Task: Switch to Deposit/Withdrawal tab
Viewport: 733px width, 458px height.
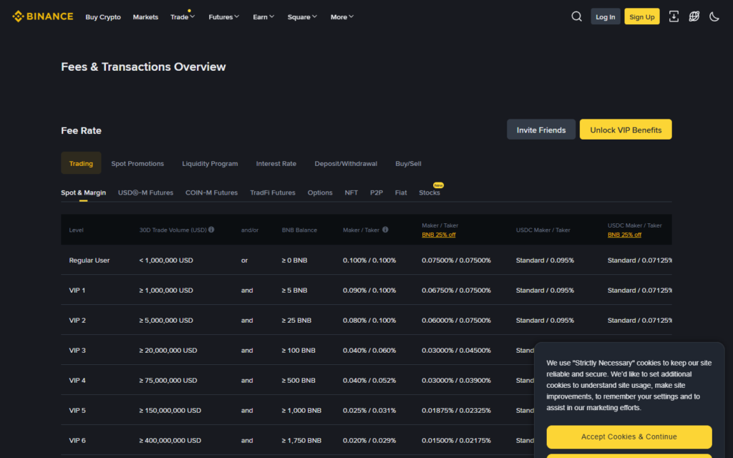Action: pyautogui.click(x=346, y=164)
